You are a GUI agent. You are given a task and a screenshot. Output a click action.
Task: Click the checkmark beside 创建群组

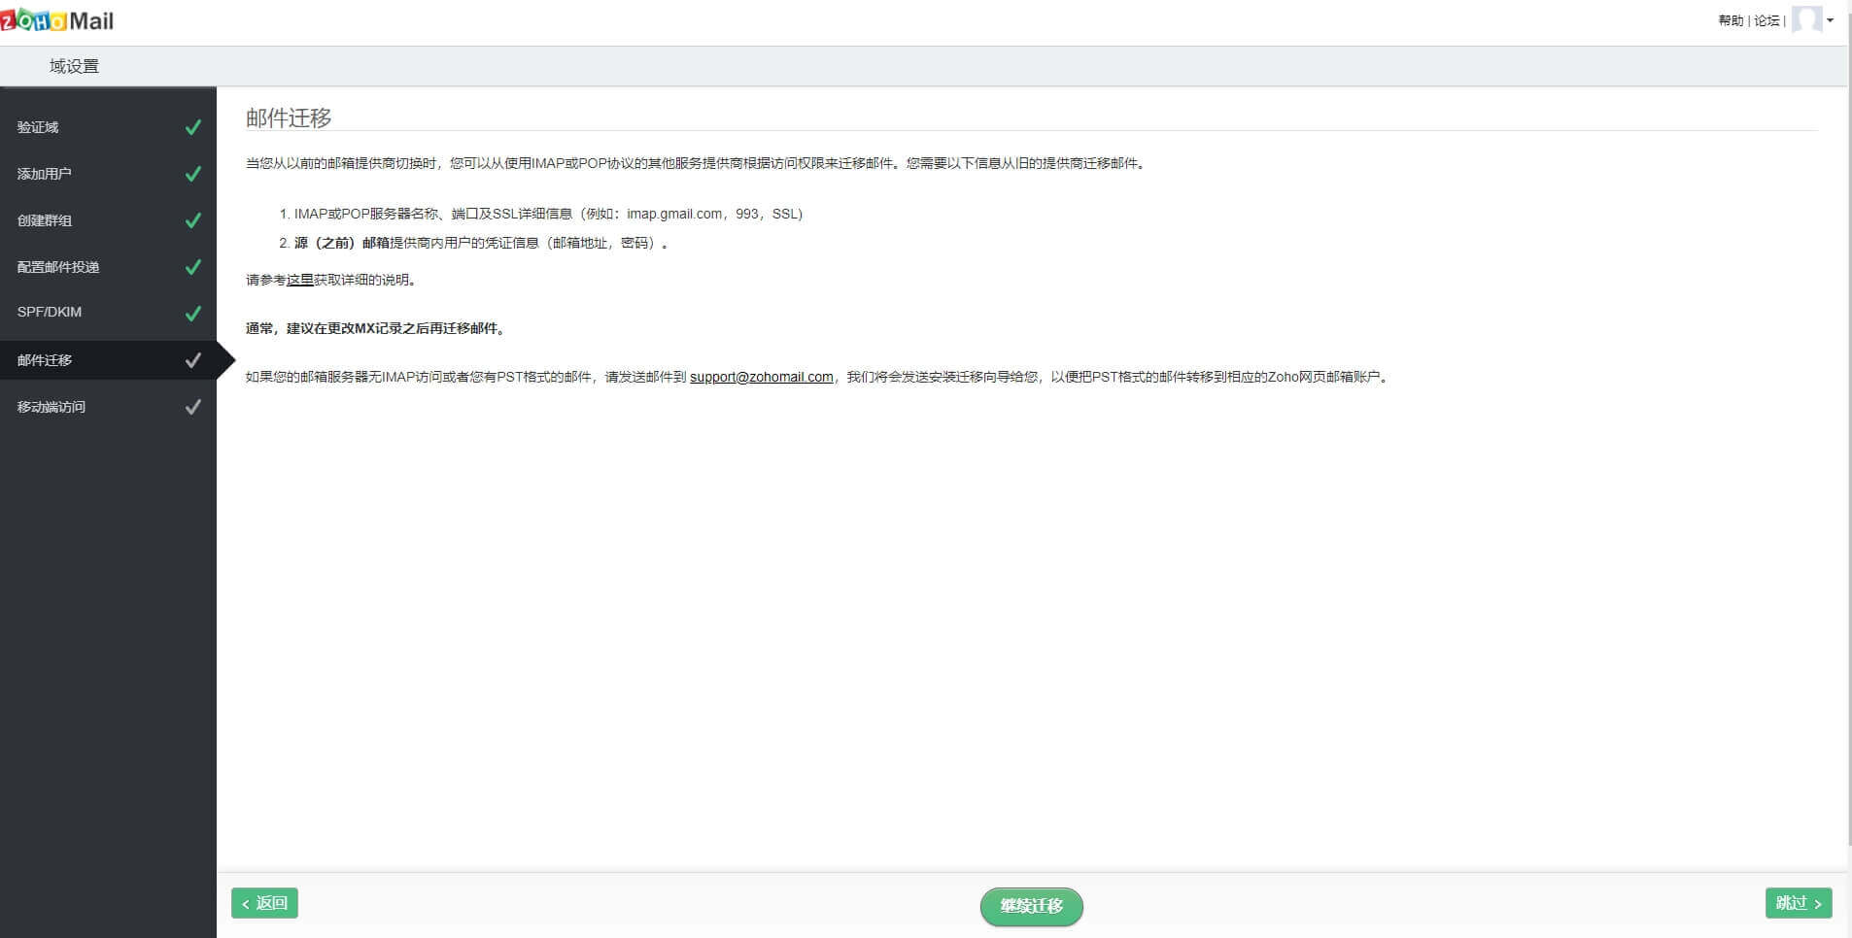click(193, 219)
